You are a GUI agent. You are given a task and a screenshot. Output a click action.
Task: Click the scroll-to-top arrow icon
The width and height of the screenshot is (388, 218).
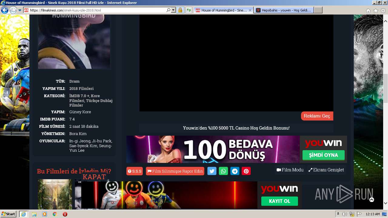372,200
